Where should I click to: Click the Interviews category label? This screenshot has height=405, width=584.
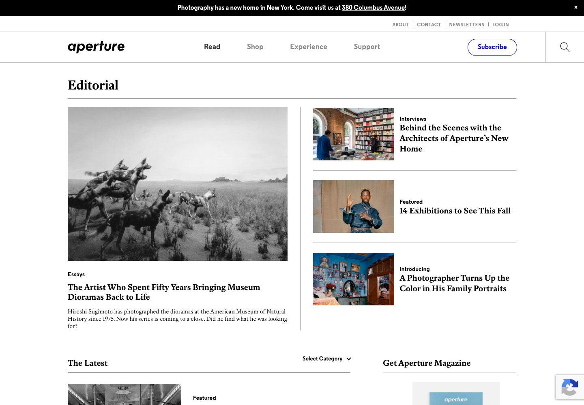click(413, 119)
